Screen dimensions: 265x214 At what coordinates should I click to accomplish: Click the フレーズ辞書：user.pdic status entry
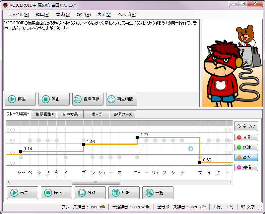(x=84, y=207)
